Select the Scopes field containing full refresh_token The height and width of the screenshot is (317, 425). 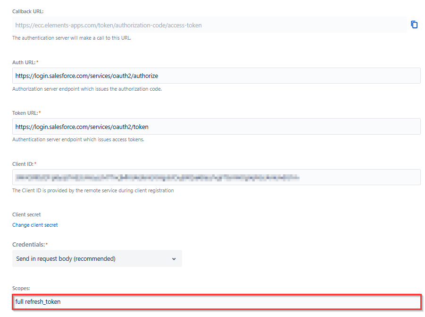[x=216, y=301]
